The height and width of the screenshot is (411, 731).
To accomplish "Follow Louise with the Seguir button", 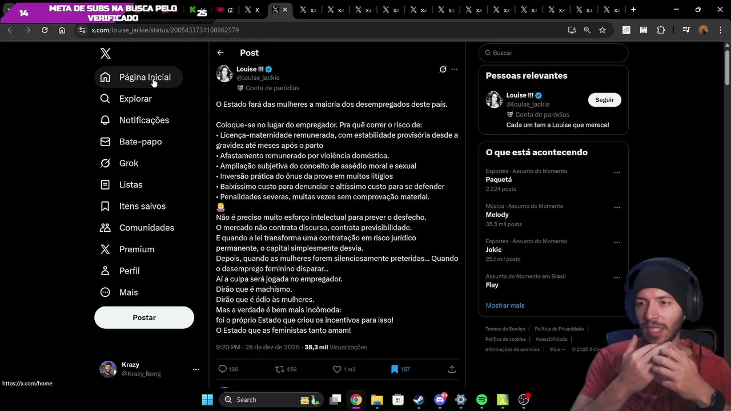I will pos(604,100).
